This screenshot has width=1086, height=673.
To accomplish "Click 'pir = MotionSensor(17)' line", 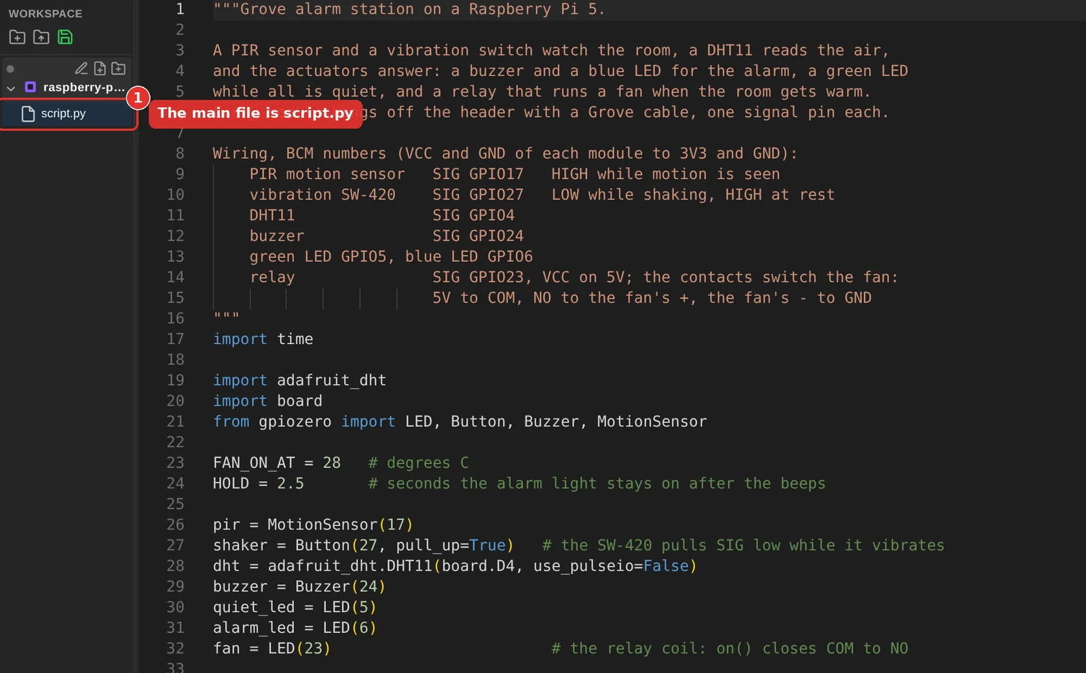I will tap(313, 524).
